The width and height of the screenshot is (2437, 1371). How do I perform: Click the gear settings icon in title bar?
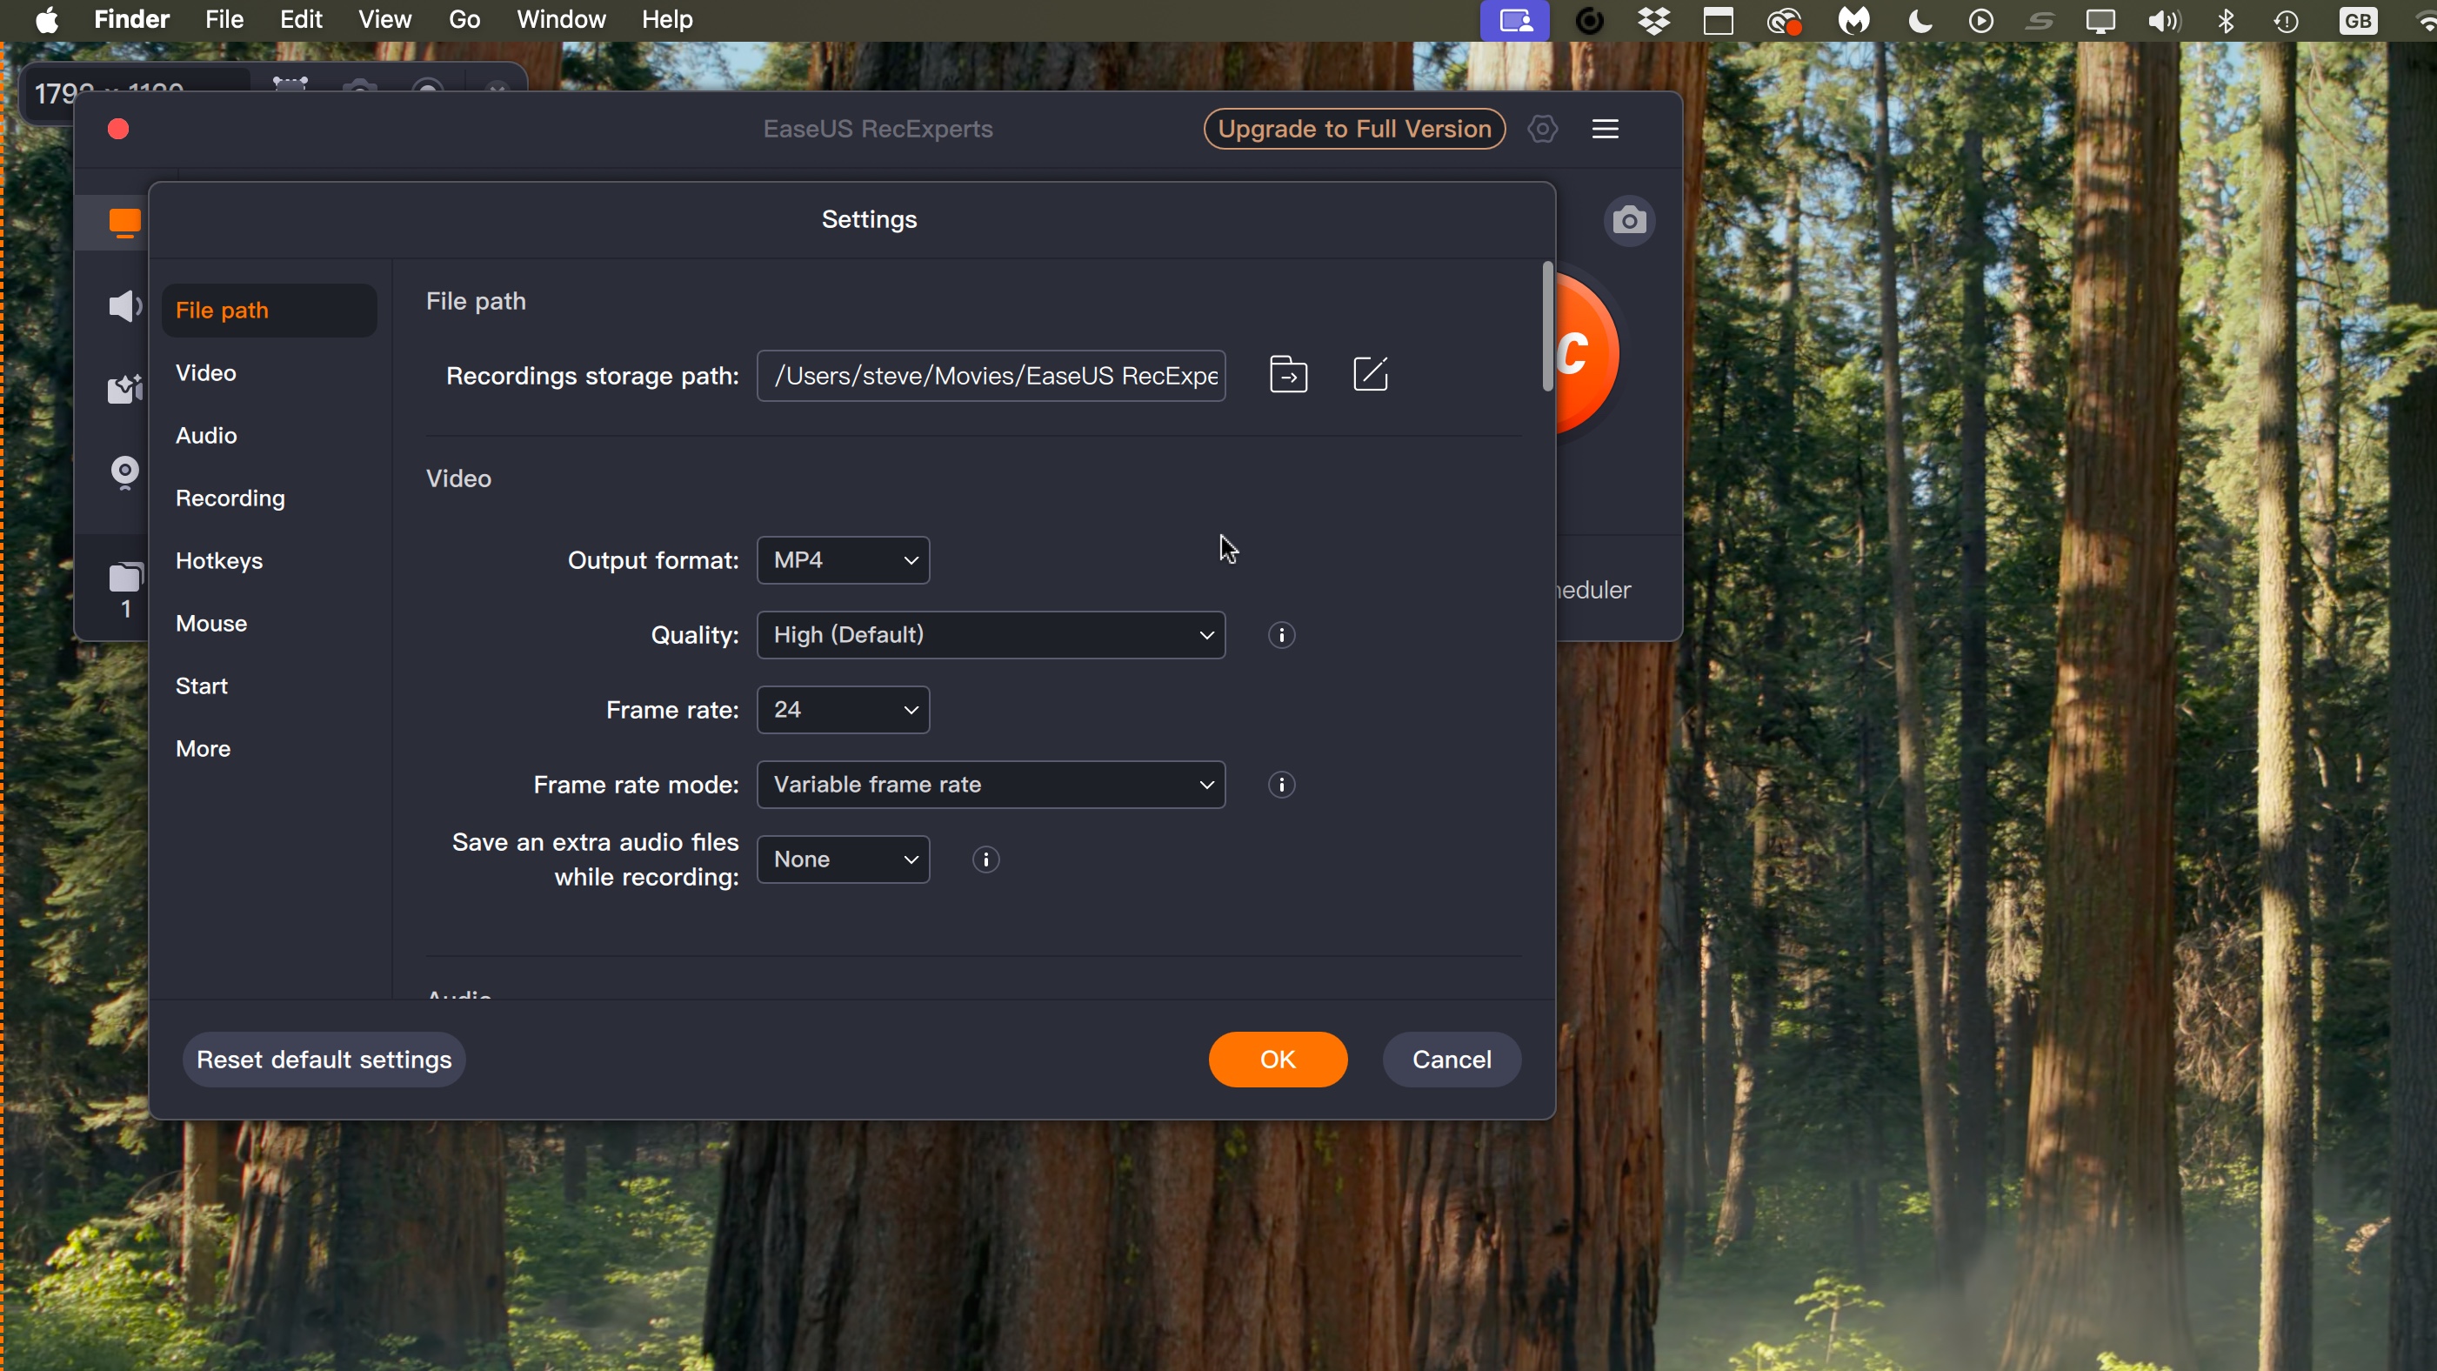pyautogui.click(x=1543, y=129)
